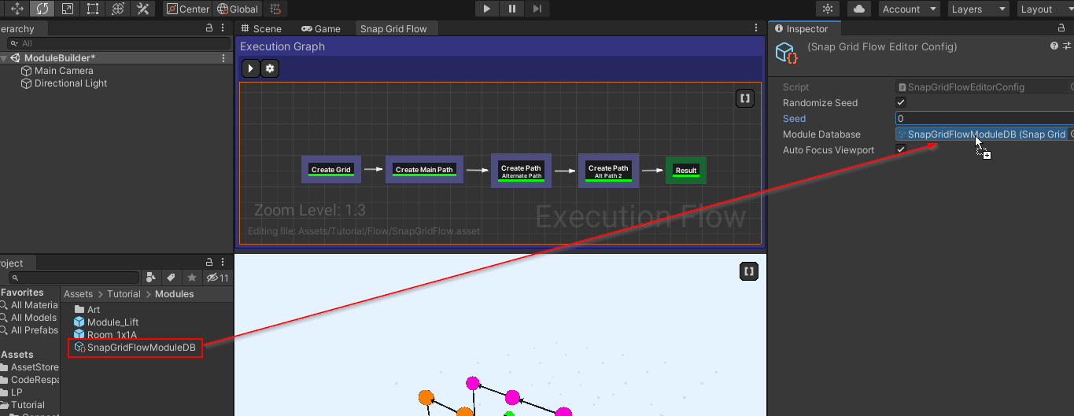The image size is (1074, 416).
Task: Select the Move tool in the top toolbar
Action: coord(17,9)
